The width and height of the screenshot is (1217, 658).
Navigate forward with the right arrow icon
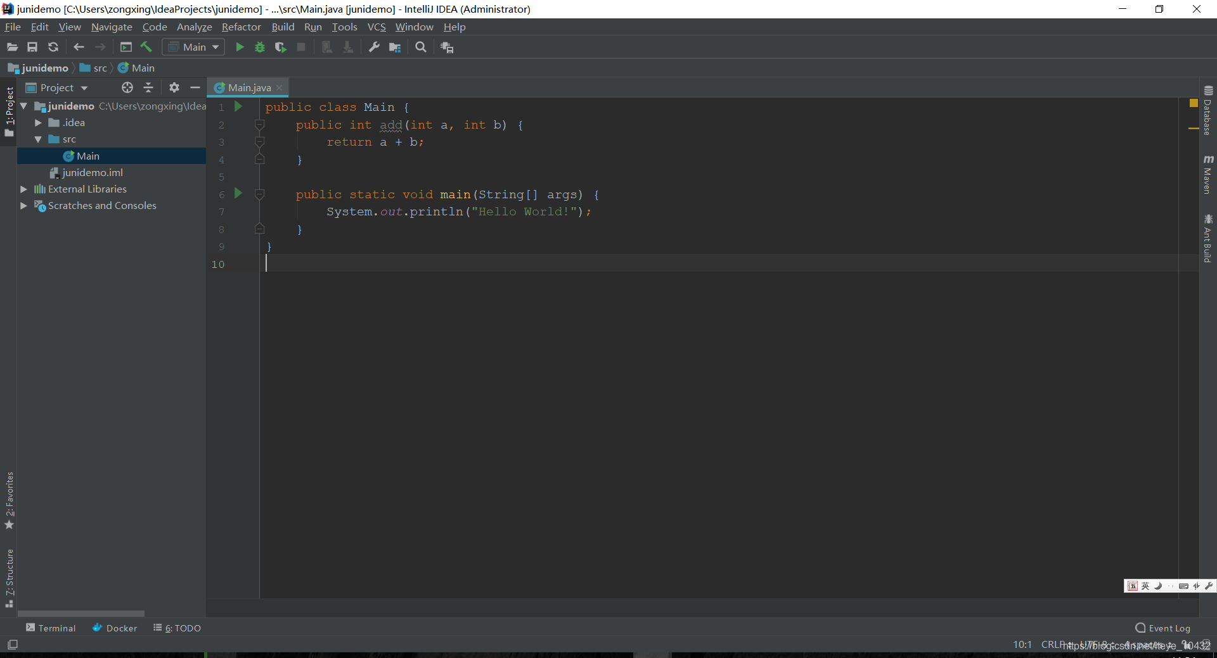click(x=100, y=47)
